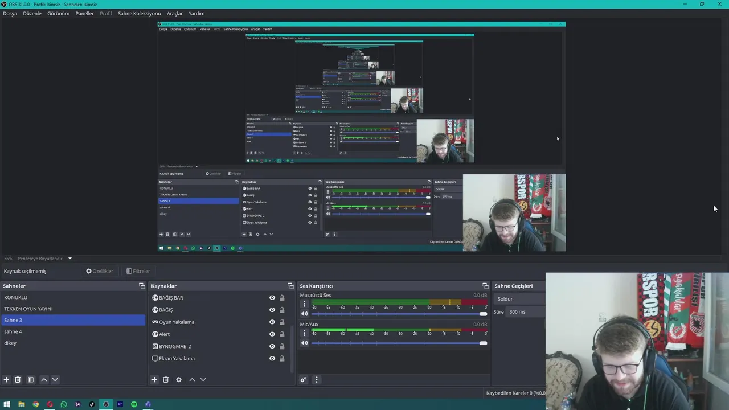
Task: Hide the BAĞIŞ BAR source
Action: click(x=272, y=298)
